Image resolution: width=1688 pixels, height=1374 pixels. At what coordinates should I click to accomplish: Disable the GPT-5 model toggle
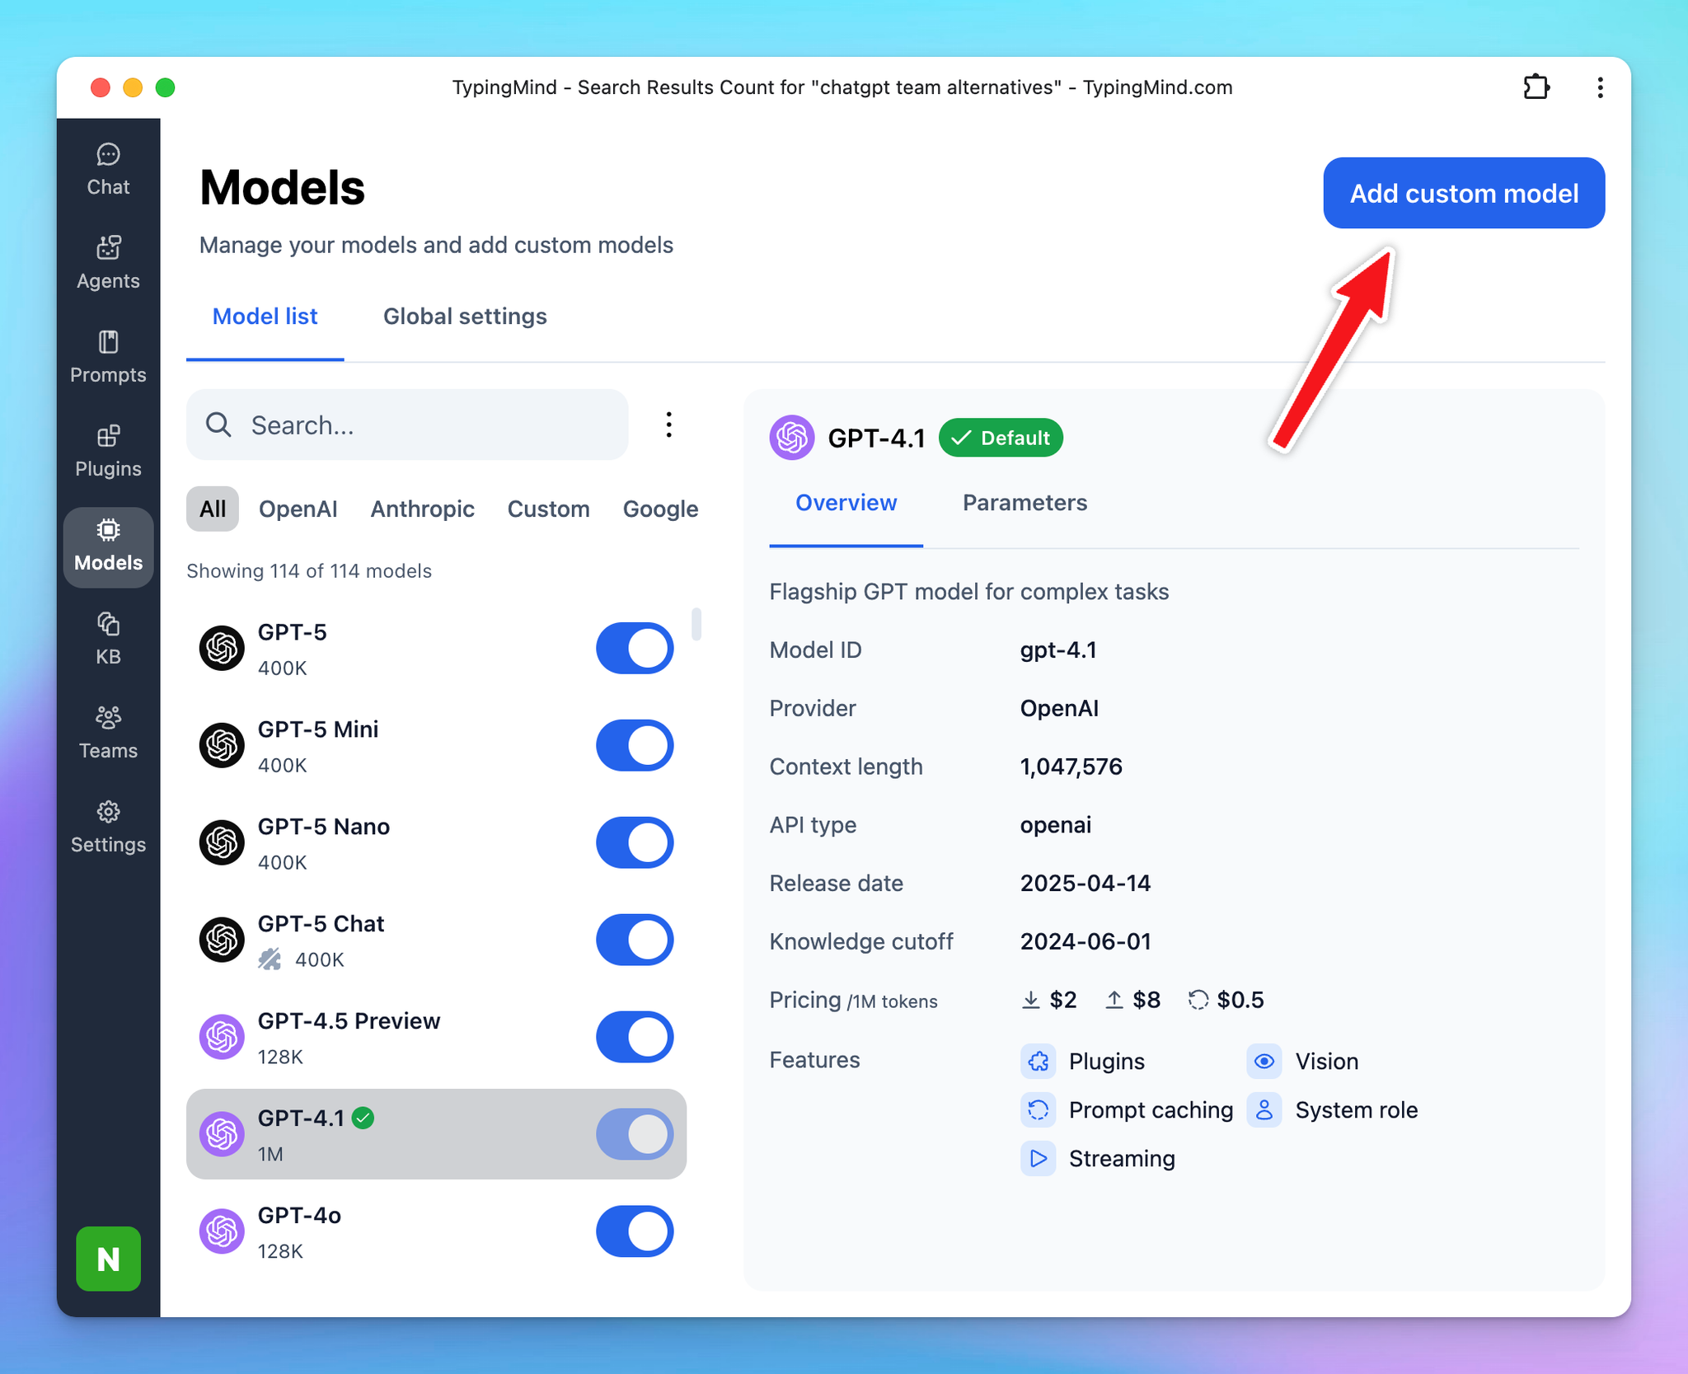pyautogui.click(x=635, y=649)
